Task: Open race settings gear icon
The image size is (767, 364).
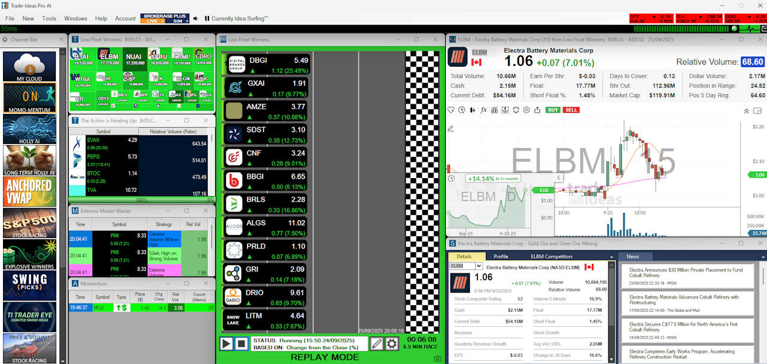Action: (392, 344)
